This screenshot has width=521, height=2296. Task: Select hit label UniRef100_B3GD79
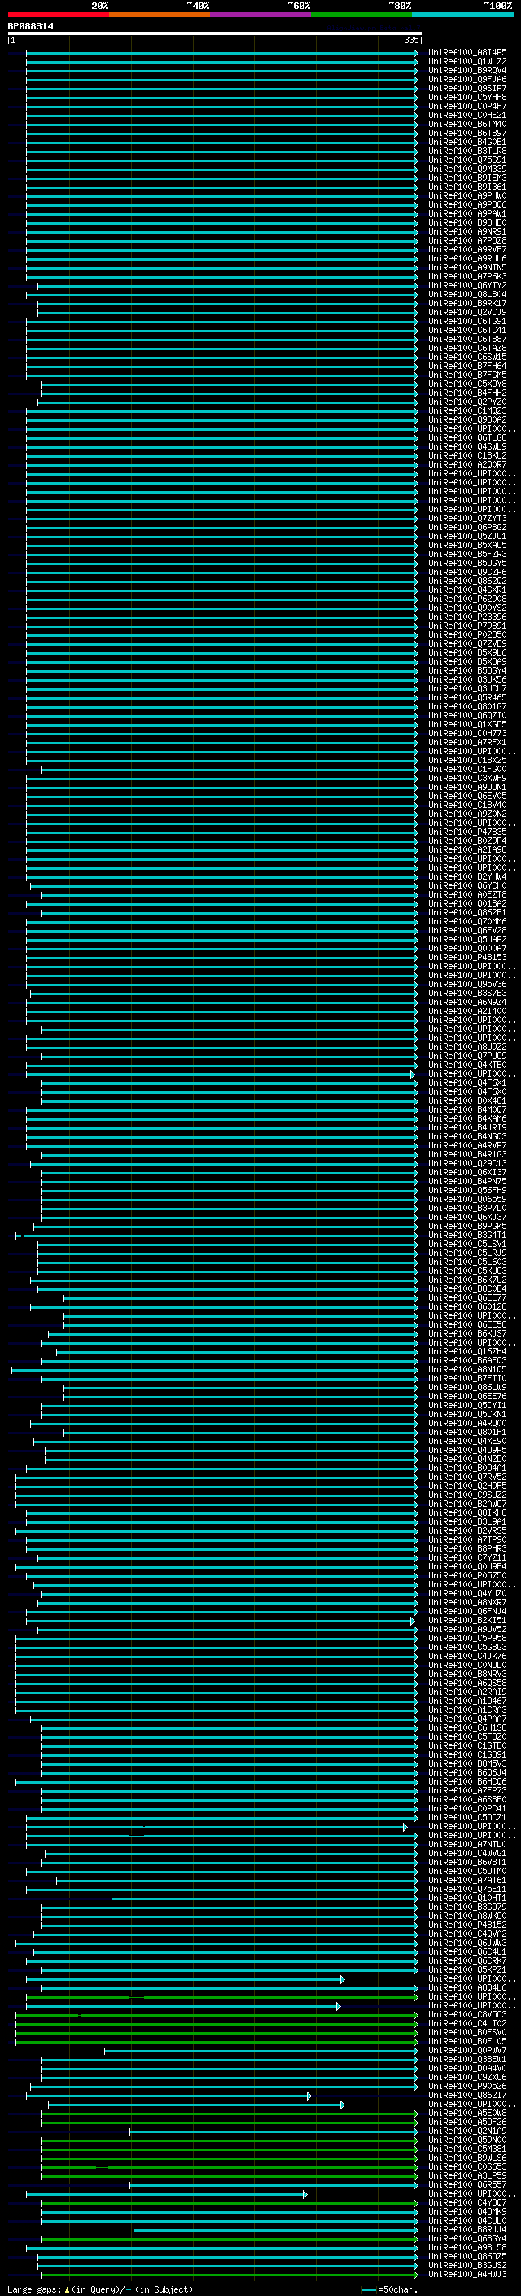tap(467, 1907)
